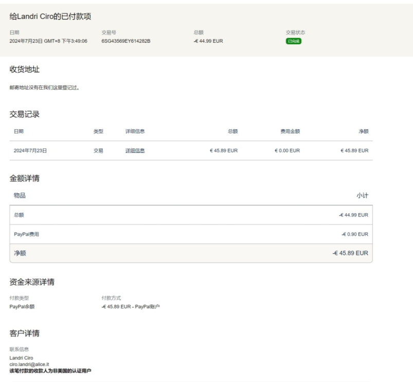Click the -€ 45.89 EUR - PayPal账户 payment method
The height and width of the screenshot is (382, 413).
[x=131, y=307]
